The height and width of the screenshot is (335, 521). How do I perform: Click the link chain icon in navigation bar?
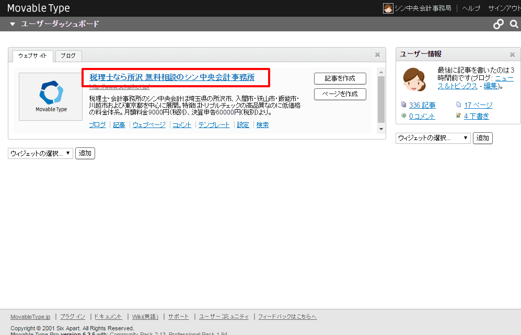click(498, 24)
